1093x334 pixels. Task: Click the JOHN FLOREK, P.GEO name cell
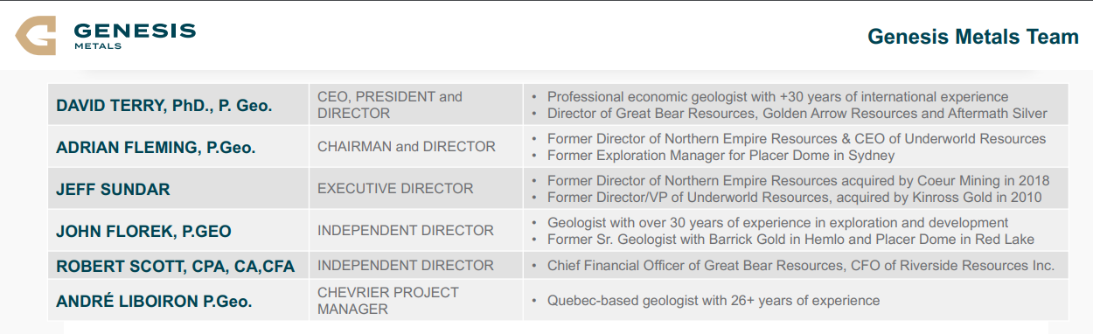[178, 231]
